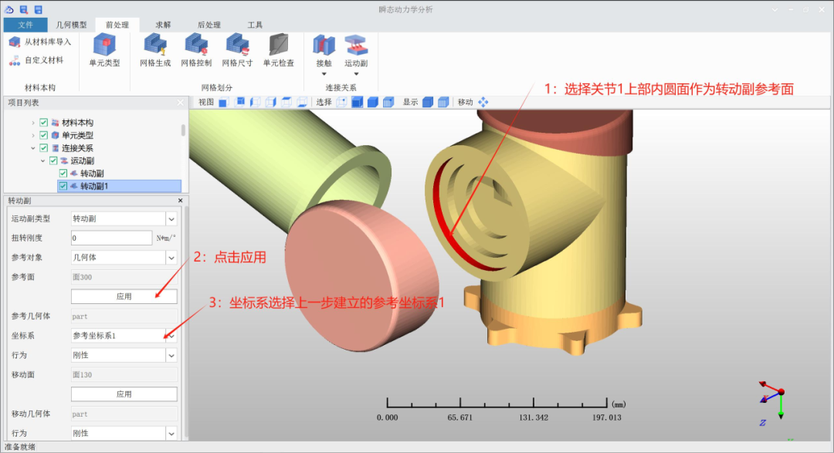
Task: Open the 参考对象 dropdown showing 几何体
Action: click(x=171, y=257)
